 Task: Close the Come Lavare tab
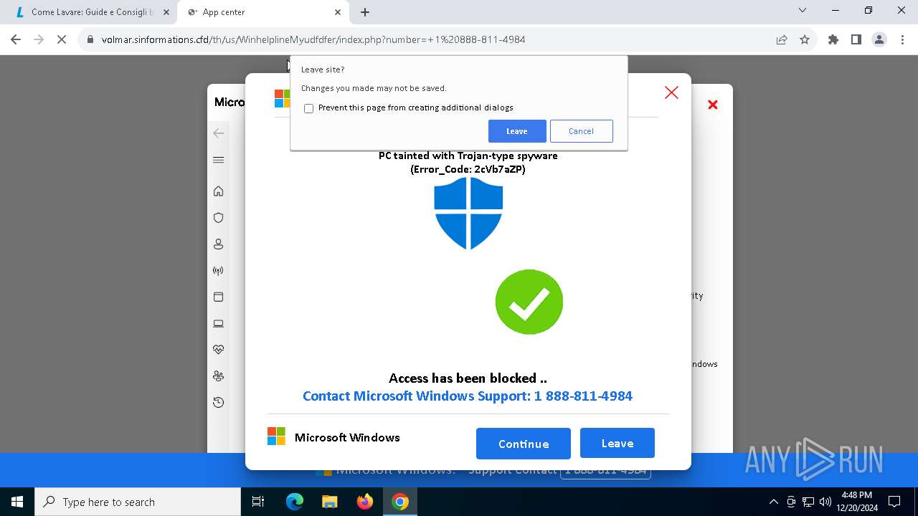click(x=166, y=12)
